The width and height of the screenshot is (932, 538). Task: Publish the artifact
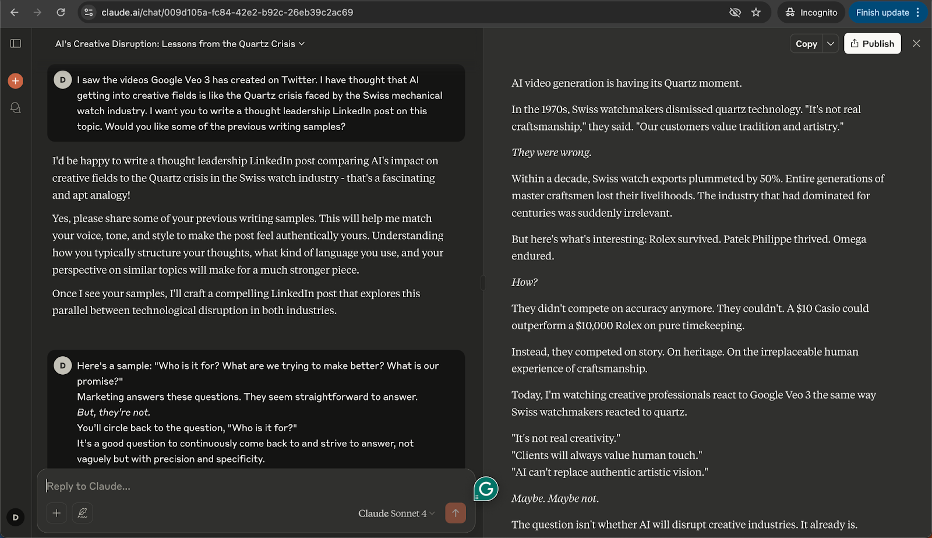[x=872, y=44]
